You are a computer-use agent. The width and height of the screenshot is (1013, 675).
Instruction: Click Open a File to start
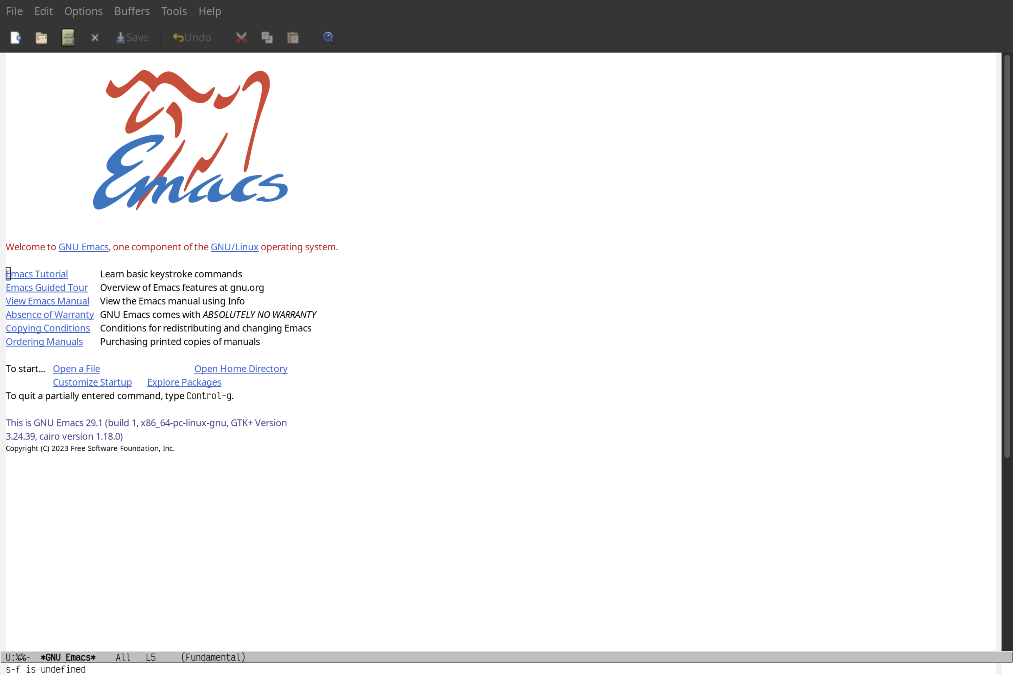pyautogui.click(x=75, y=368)
